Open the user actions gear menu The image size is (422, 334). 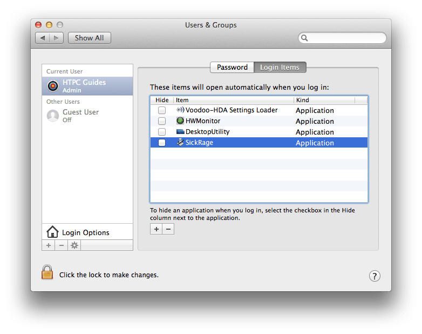coord(74,245)
